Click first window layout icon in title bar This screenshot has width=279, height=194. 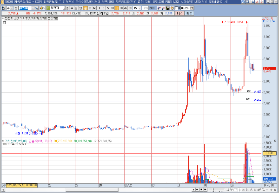(x=243, y=2)
